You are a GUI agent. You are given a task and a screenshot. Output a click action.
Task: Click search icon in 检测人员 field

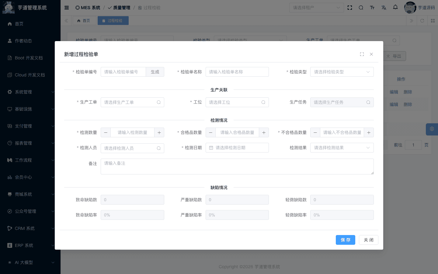(x=158, y=148)
